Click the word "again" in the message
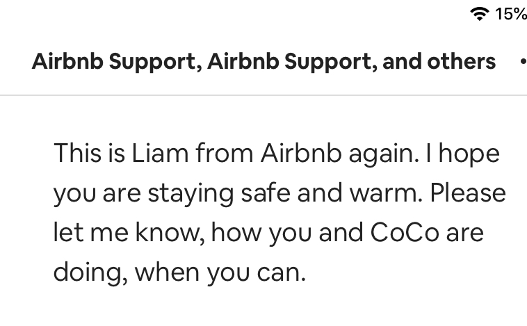The width and height of the screenshot is (527, 326). [382, 153]
